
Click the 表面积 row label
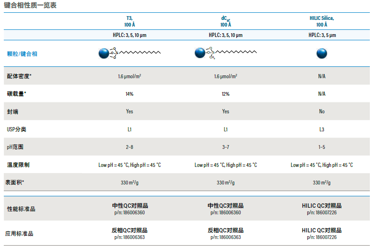(x=15, y=182)
